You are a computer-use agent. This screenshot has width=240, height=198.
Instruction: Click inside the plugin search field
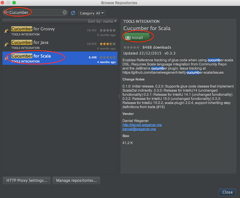(35, 12)
